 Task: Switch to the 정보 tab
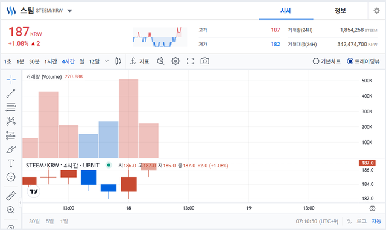[x=340, y=11]
